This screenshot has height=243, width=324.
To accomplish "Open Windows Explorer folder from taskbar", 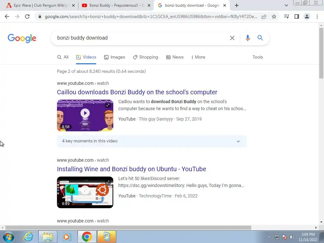I will 48,237.
